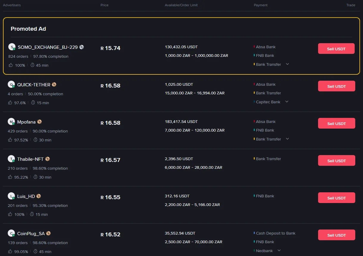363x256 pixels.
Task: Click CoinPlug_SA avatar icon
Action: (11, 233)
